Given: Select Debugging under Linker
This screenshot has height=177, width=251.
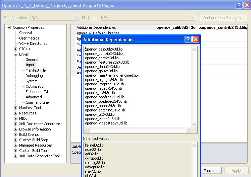Looking at the screenshot, I should click(34, 76).
